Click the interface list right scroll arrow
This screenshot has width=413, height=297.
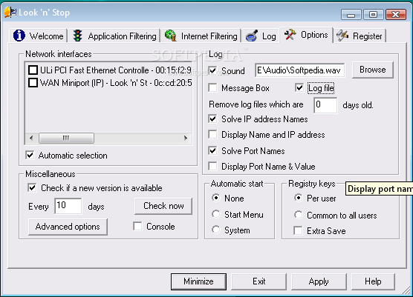(x=186, y=138)
